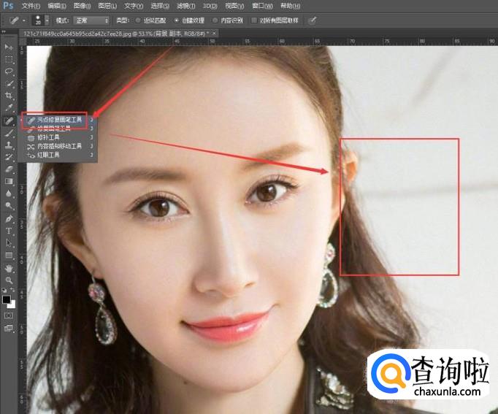Select the Lasso tool
This screenshot has height=414, width=498.
tap(9, 72)
